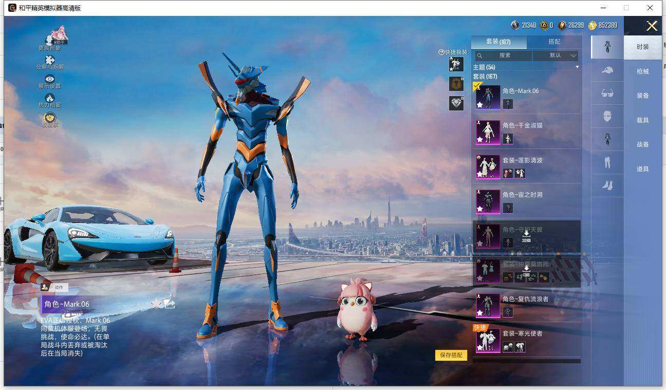Select the 套装-寒光使者 outfit thumbnail

click(x=488, y=340)
